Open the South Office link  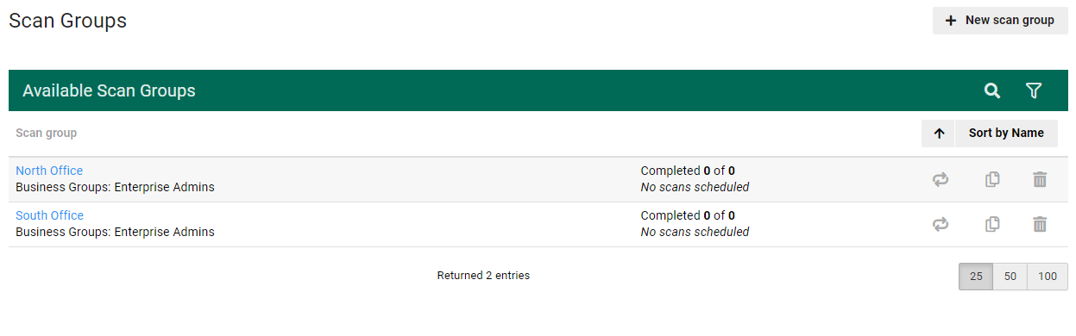pos(49,215)
